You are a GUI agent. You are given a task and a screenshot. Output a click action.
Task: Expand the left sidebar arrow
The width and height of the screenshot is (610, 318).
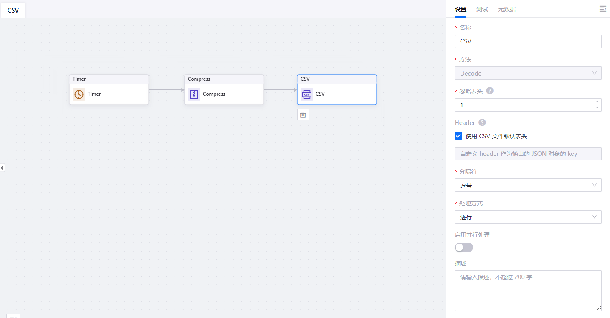click(x=2, y=168)
